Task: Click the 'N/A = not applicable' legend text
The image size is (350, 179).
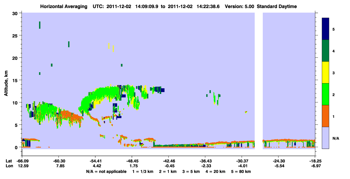Action: pyautogui.click(x=106, y=171)
